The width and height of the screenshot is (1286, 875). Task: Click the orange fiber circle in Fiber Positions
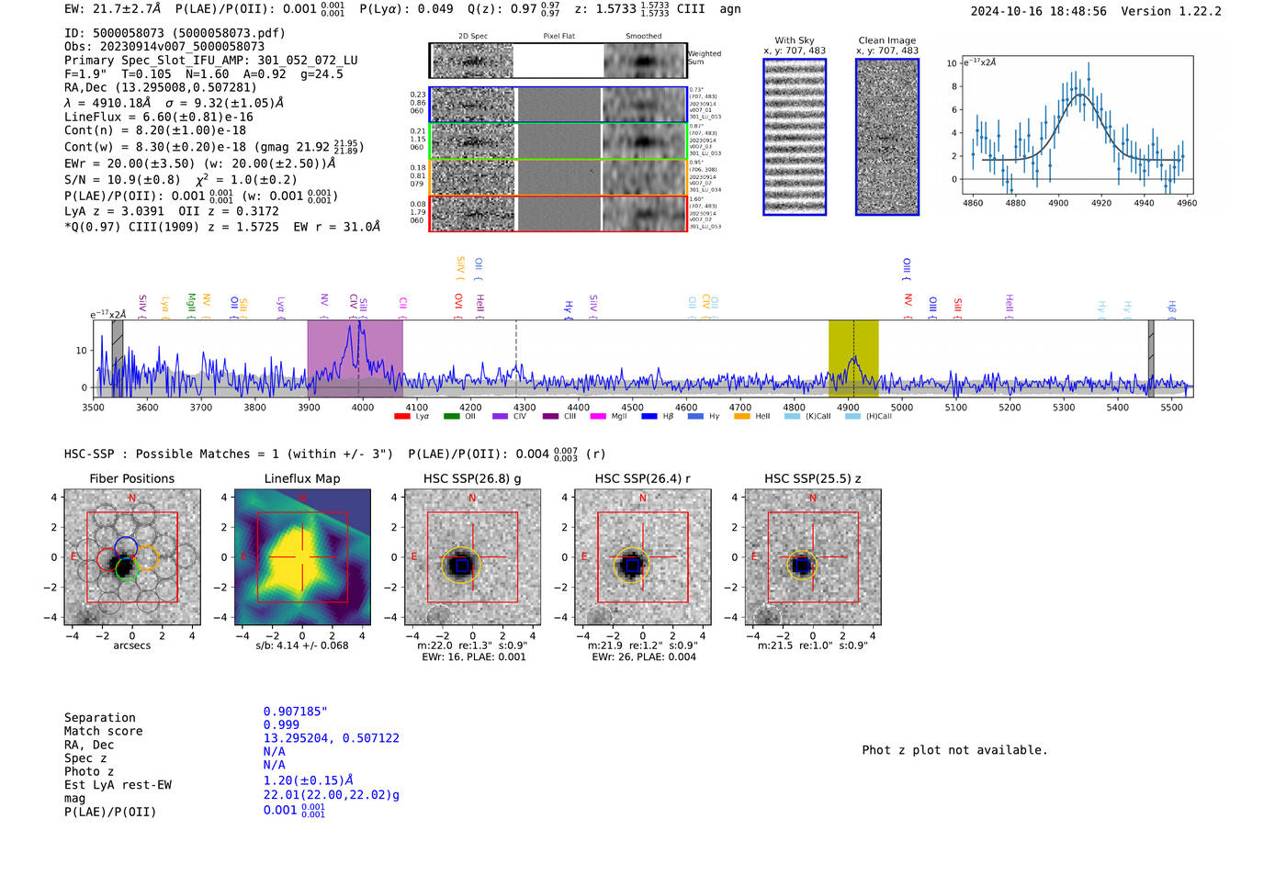click(147, 557)
